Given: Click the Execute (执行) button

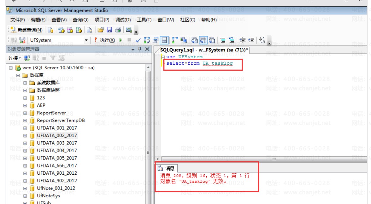Looking at the screenshot, I should pyautogui.click(x=104, y=40).
